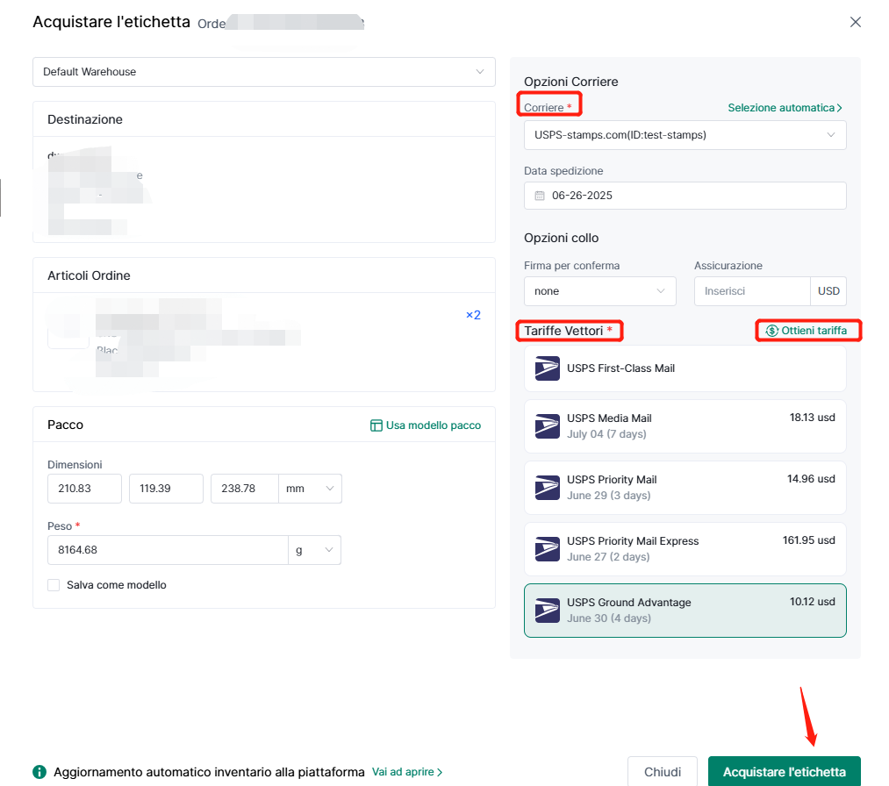Click the USPS logo on Priority Mail row

548,488
